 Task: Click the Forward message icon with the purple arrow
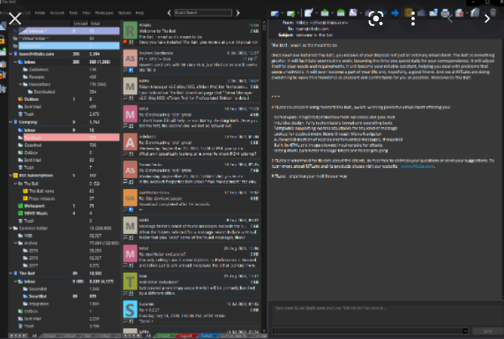click(353, 13)
